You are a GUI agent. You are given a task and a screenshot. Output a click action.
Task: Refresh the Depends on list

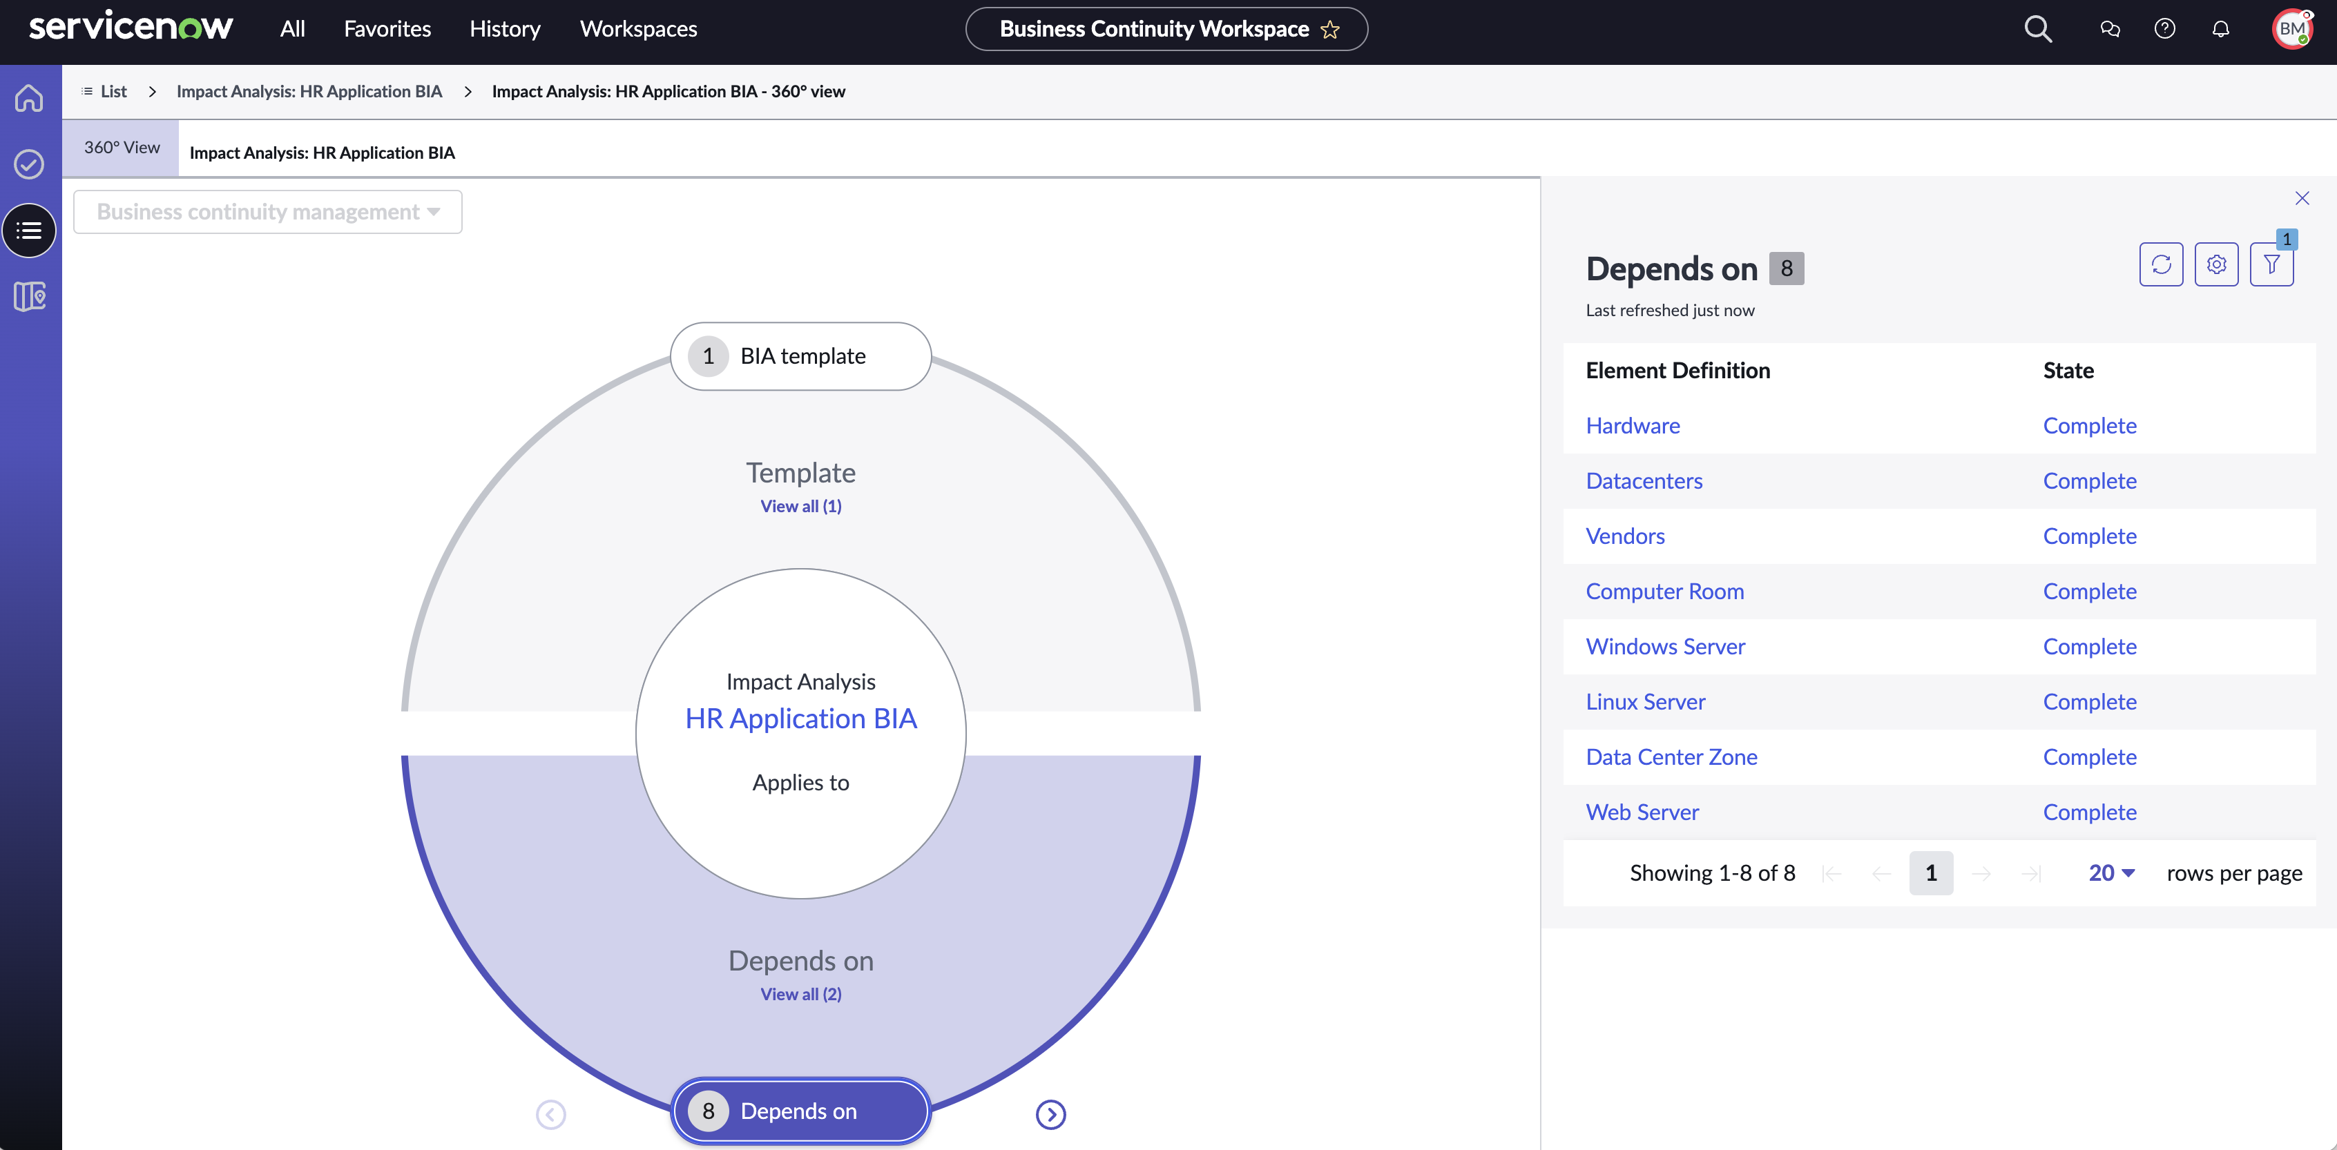point(2161,264)
